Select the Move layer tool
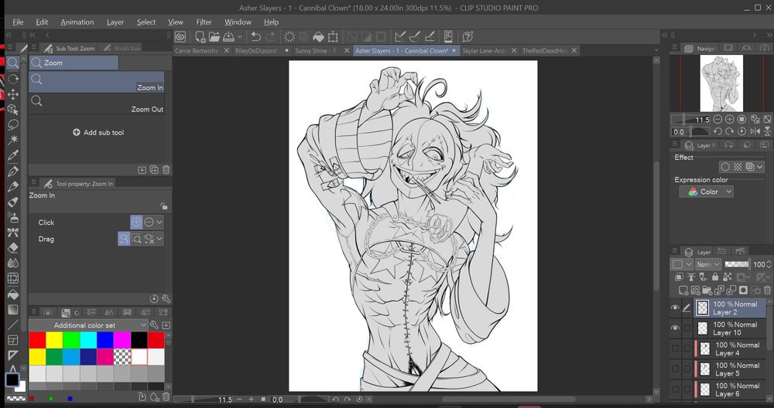 pyautogui.click(x=12, y=93)
